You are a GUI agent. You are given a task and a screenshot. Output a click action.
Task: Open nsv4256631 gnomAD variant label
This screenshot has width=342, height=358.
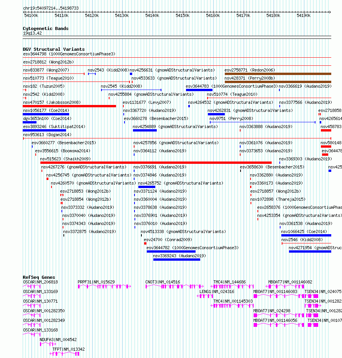(172, 70)
